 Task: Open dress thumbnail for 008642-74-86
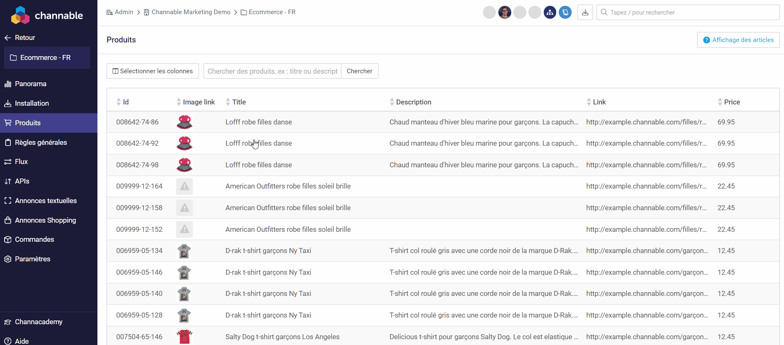pos(184,122)
